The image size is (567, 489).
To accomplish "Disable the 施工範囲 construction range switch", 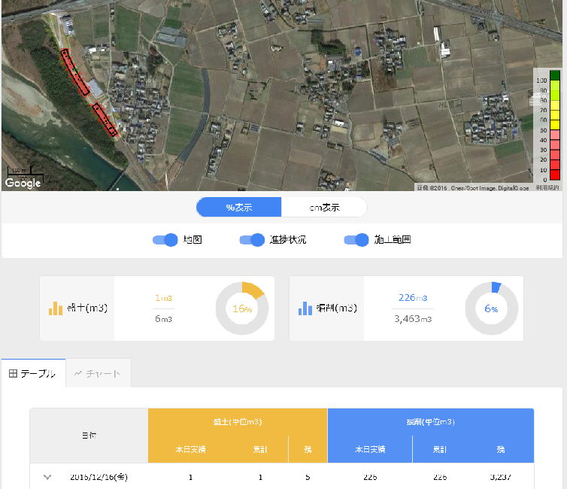I will (x=356, y=240).
